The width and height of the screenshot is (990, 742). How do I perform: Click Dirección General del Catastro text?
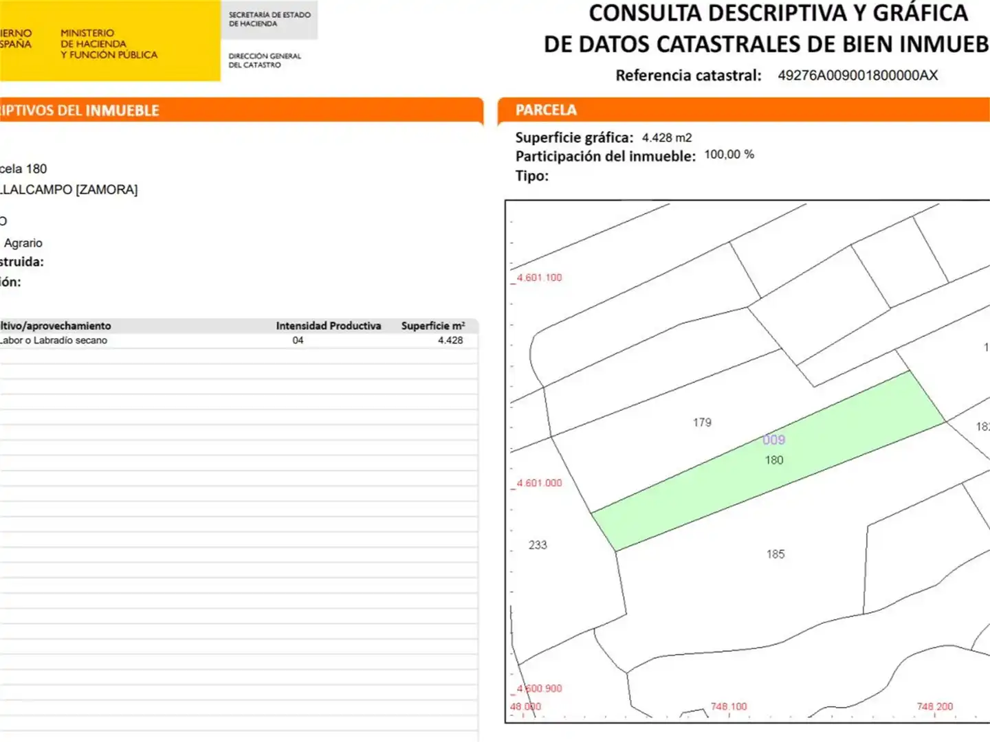[x=265, y=60]
